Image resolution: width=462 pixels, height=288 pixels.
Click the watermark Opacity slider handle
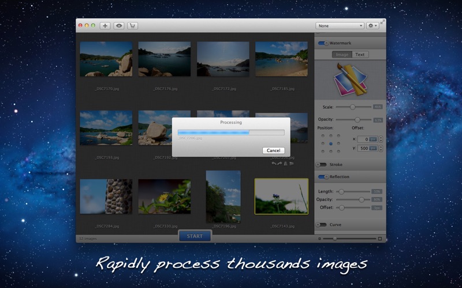coord(357,120)
